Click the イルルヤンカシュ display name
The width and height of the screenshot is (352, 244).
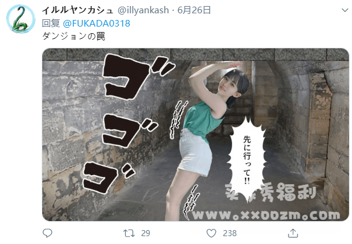(77, 10)
